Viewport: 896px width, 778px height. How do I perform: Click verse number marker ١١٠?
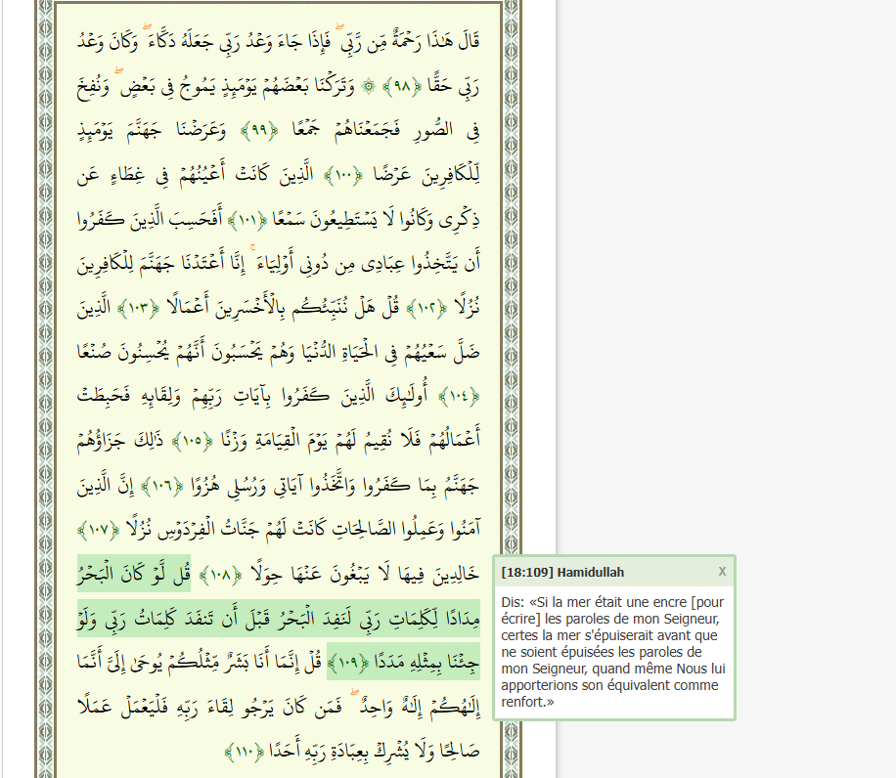pos(244,752)
